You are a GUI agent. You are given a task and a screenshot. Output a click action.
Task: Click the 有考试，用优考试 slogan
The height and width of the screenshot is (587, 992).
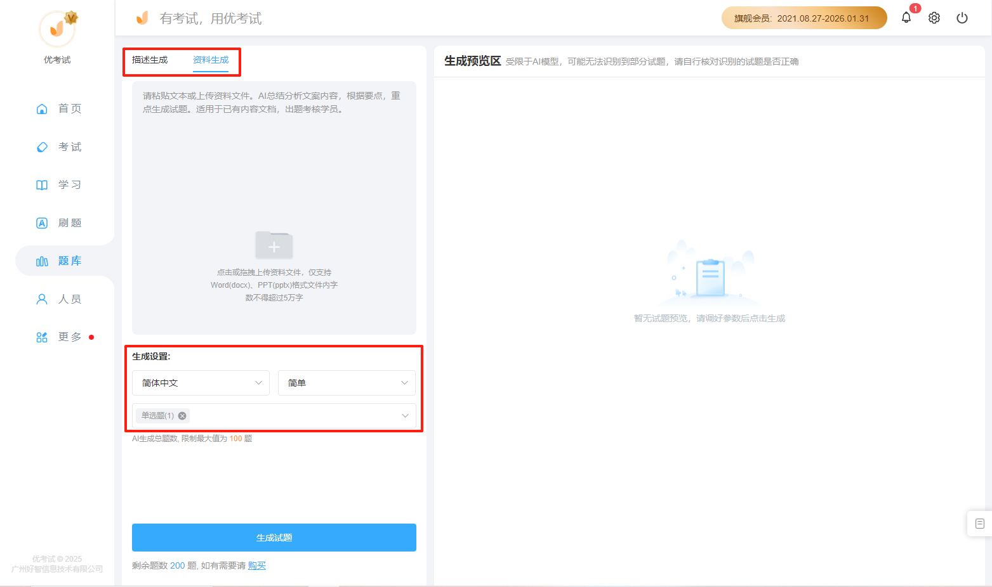tap(211, 18)
